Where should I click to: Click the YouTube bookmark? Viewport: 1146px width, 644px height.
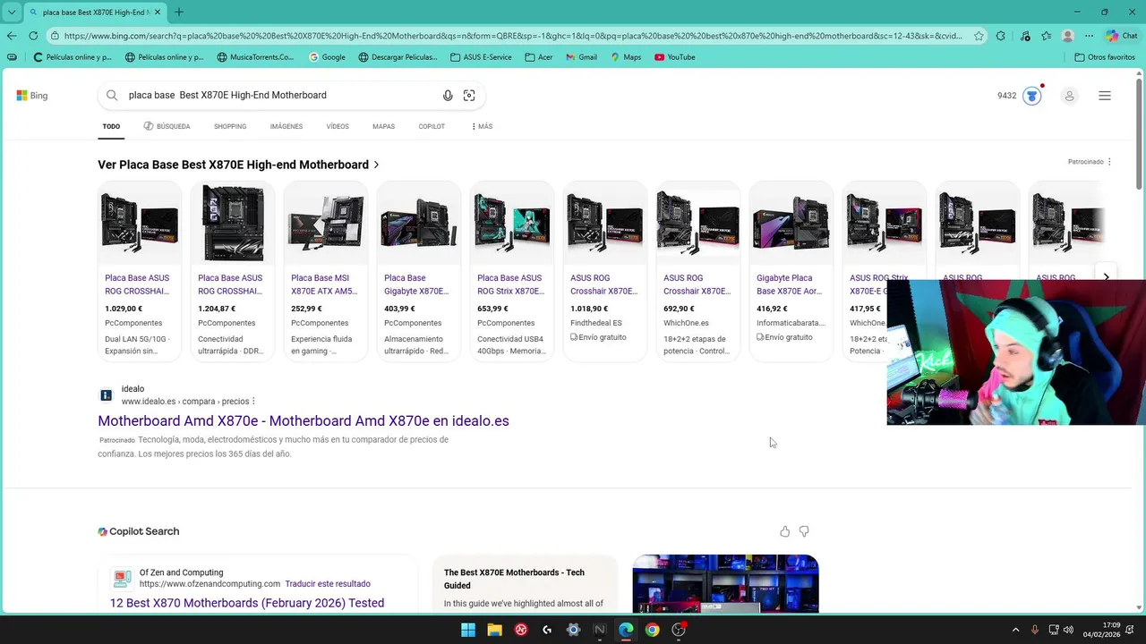674,57
